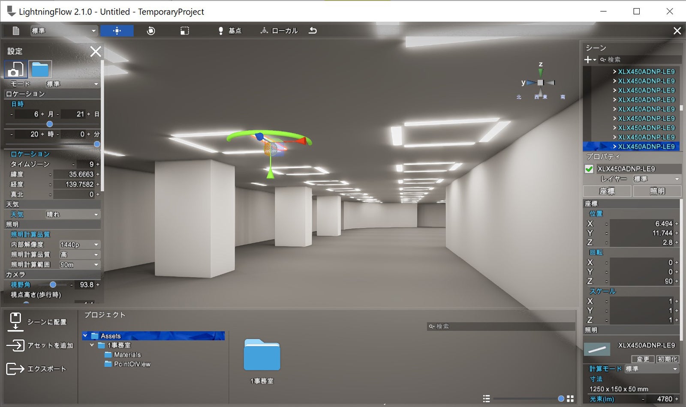Click the time-of-day slider handle
The height and width of the screenshot is (407, 686).
pos(97,144)
